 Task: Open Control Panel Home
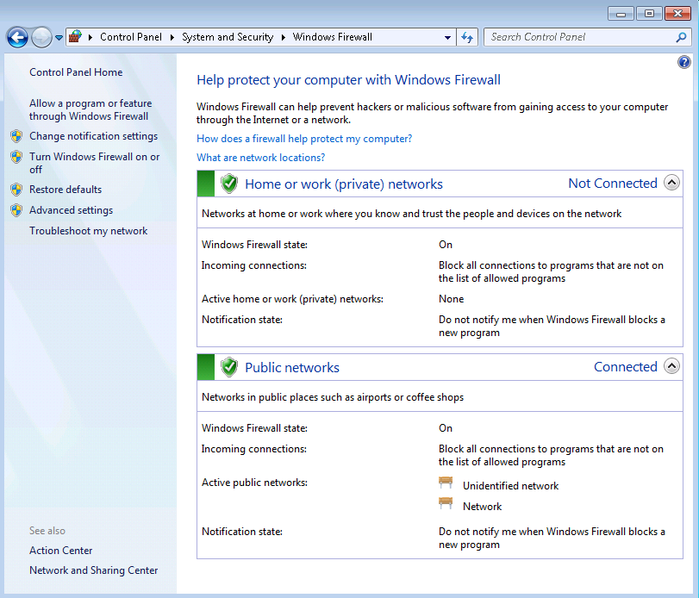76,72
